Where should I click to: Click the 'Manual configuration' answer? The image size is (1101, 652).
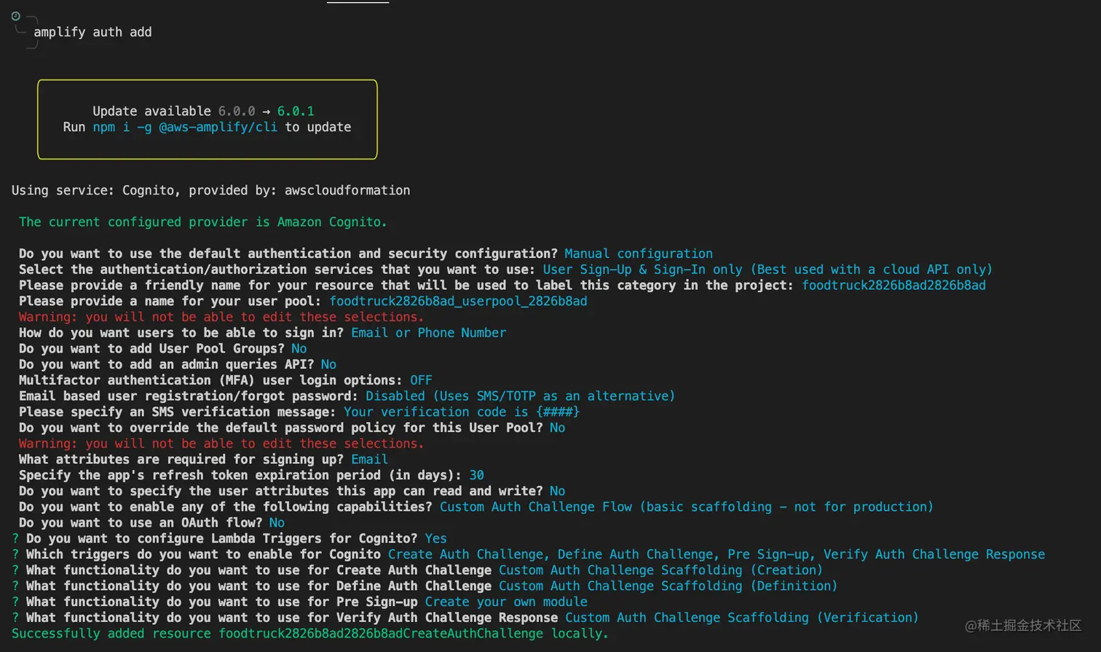point(639,254)
